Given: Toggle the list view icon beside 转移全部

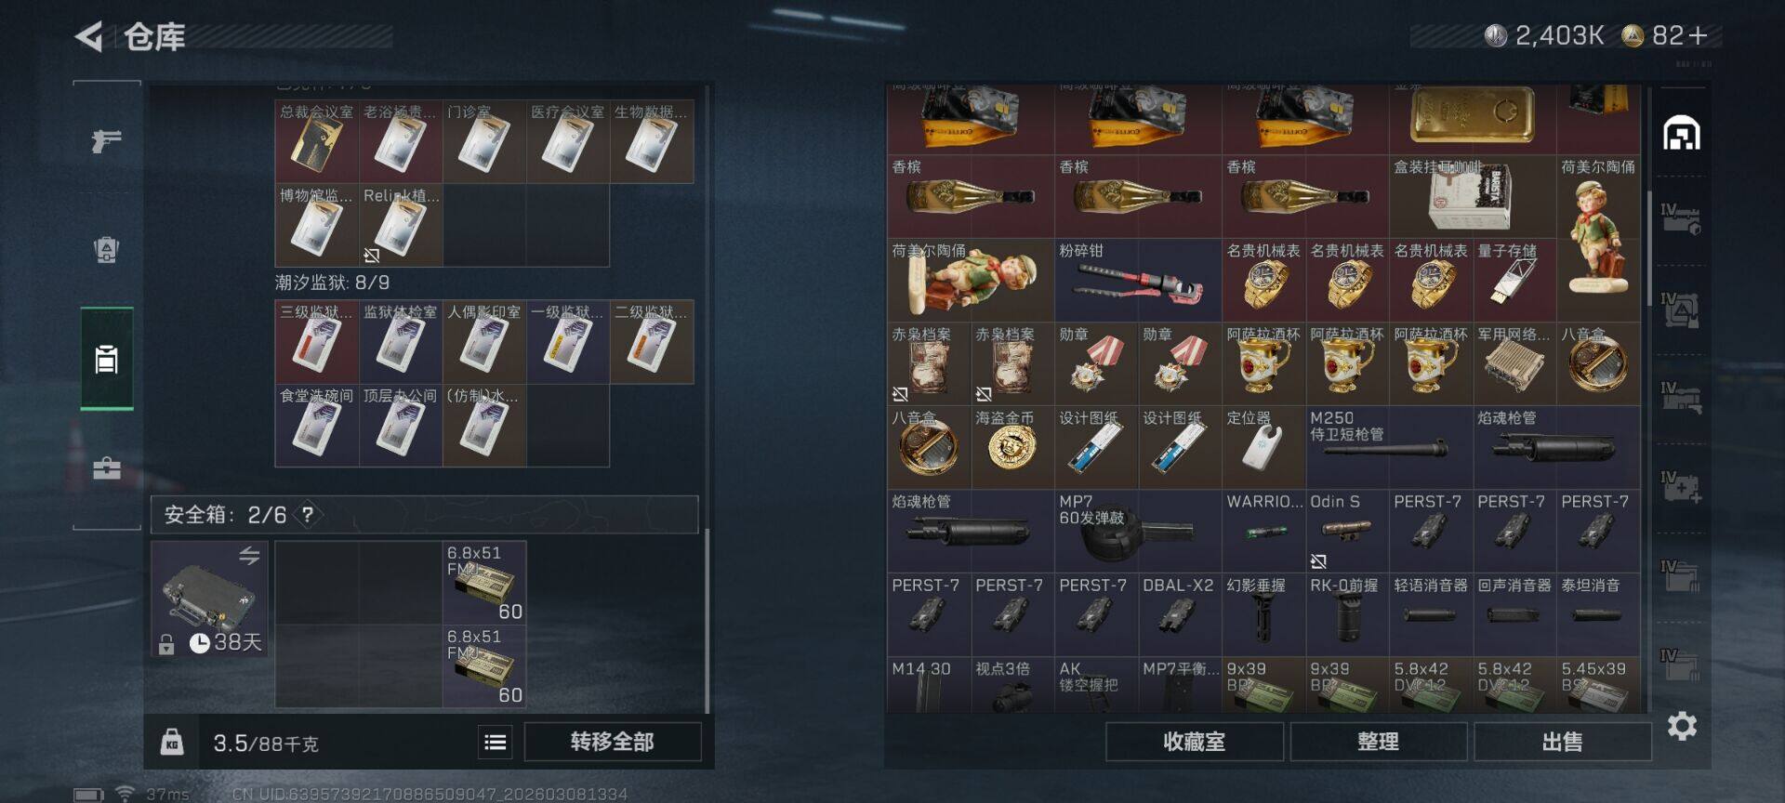Looking at the screenshot, I should pos(496,742).
